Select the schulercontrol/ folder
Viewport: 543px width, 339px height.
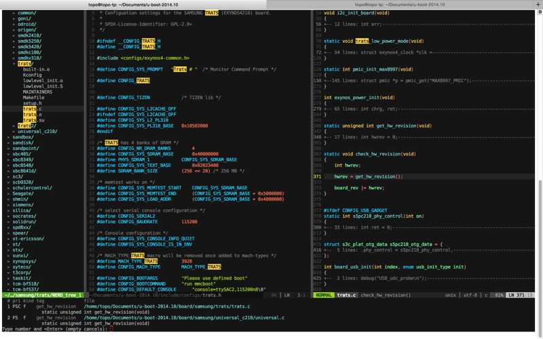(32, 188)
